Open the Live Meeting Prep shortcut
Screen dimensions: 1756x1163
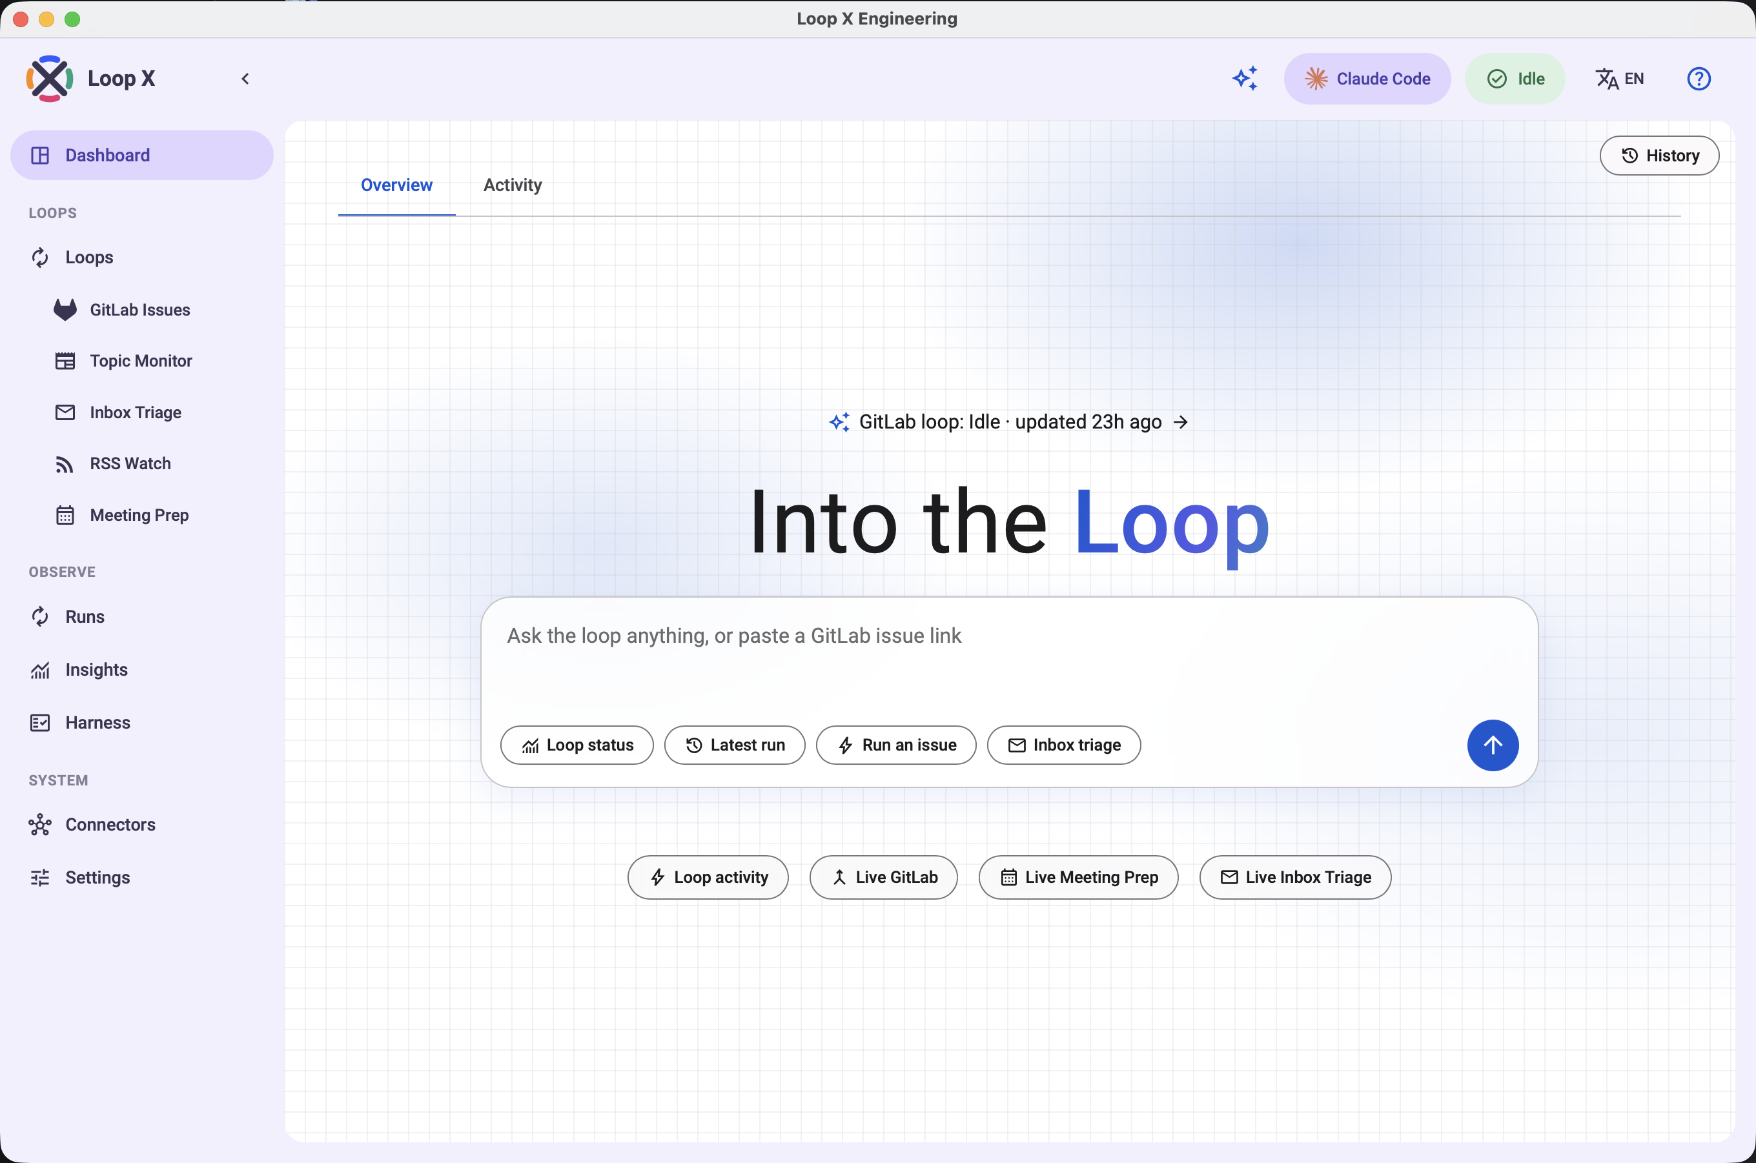point(1079,878)
